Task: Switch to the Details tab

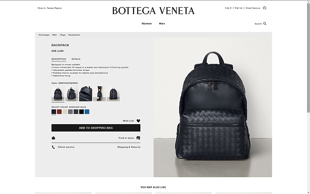Action: 76,59
